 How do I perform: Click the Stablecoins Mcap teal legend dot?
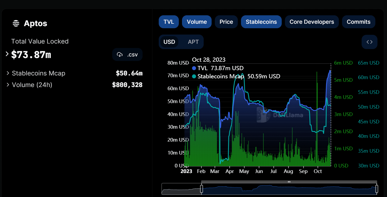(x=194, y=76)
